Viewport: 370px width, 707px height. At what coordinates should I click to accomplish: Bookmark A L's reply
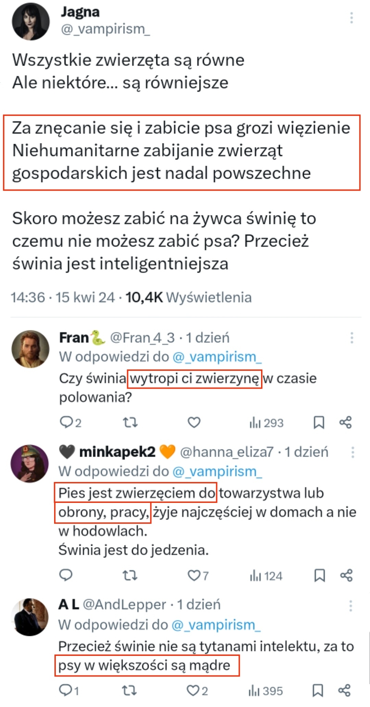coord(318,691)
